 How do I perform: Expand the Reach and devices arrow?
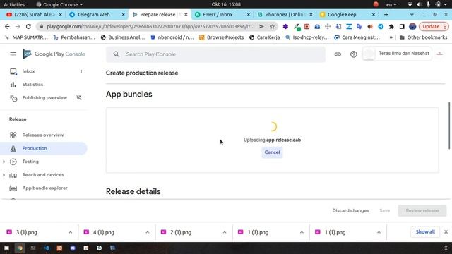click(x=4, y=175)
